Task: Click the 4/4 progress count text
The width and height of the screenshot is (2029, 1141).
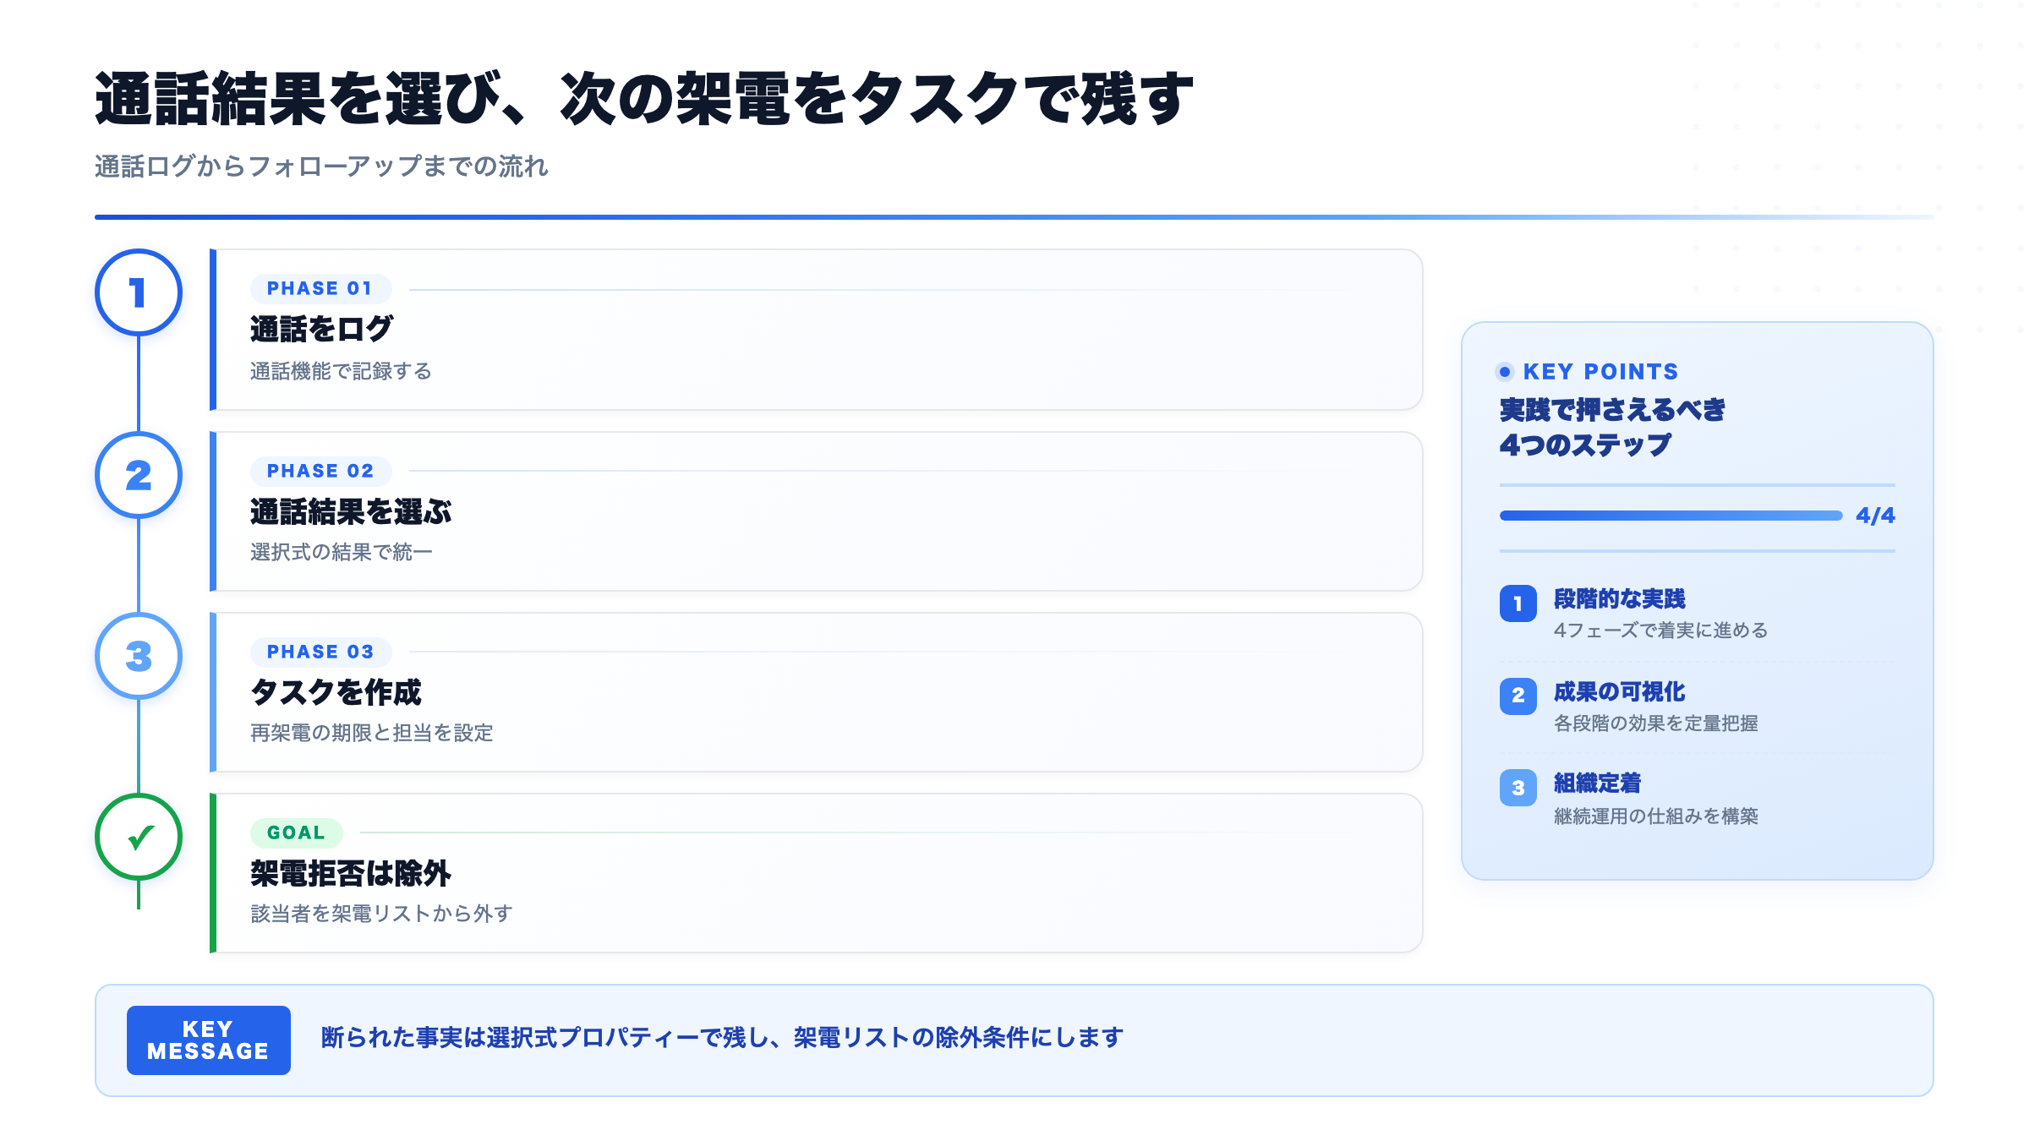Action: pos(1875,516)
